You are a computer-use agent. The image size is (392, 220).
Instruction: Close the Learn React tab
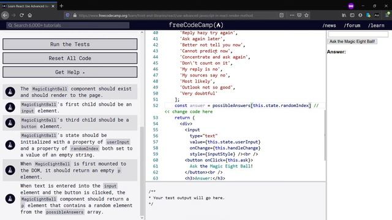(x=53, y=6)
